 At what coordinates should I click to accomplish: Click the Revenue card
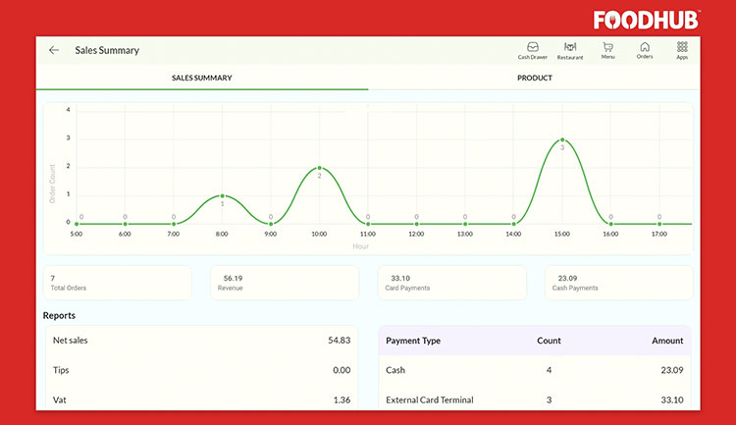[x=284, y=283]
